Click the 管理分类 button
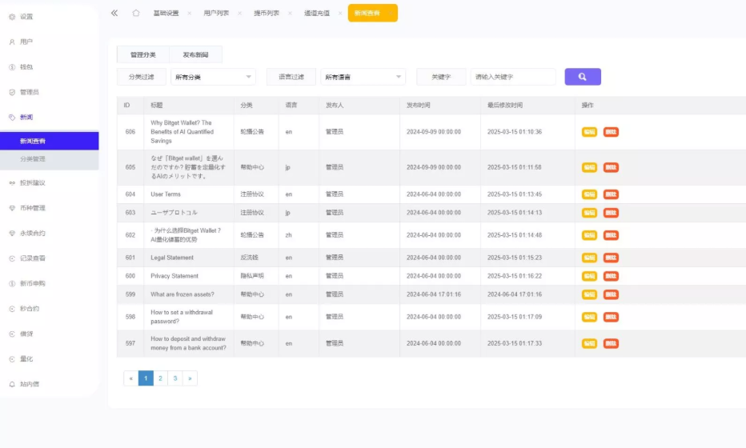The width and height of the screenshot is (746, 448). tap(143, 54)
